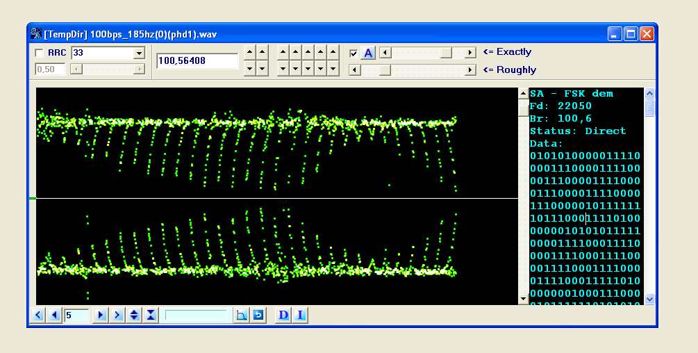Click data row 0101010000011110
The height and width of the screenshot is (353, 698).
[585, 156]
